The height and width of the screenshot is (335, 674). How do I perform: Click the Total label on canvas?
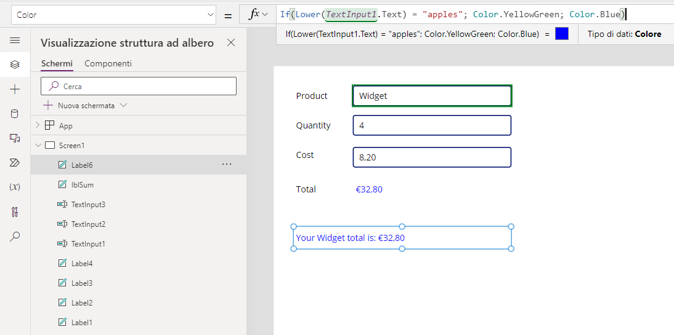pyautogui.click(x=306, y=189)
